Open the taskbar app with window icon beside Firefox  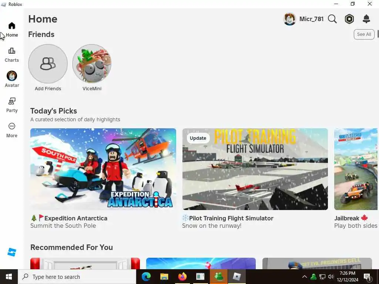pos(200,277)
